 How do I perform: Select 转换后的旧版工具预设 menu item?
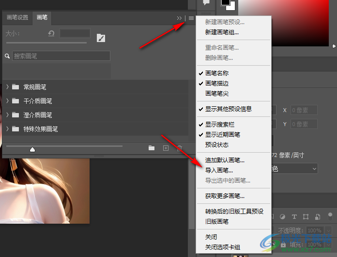click(234, 211)
